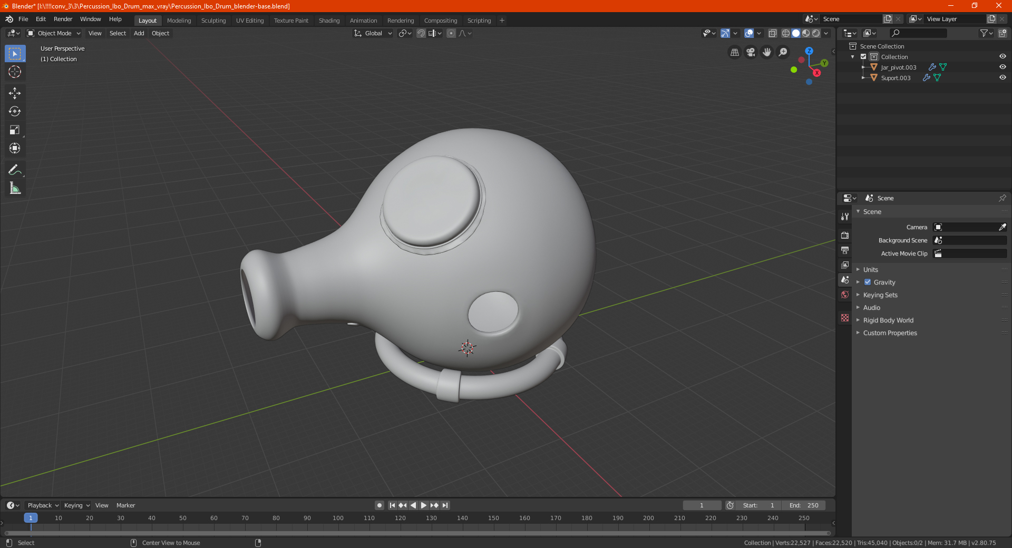Switch to the Modeling workspace tab

coord(179,21)
